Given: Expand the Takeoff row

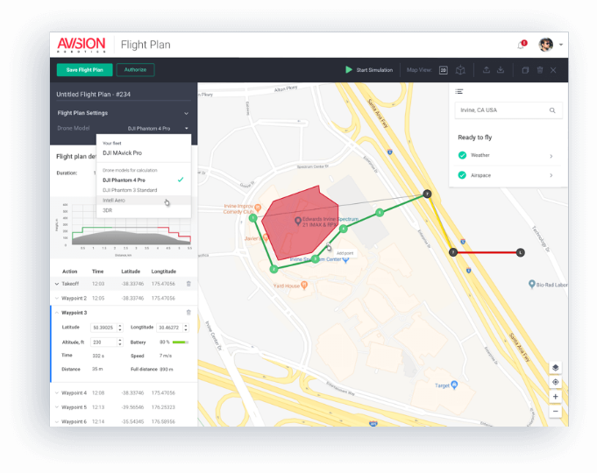Looking at the screenshot, I should tap(57, 284).
